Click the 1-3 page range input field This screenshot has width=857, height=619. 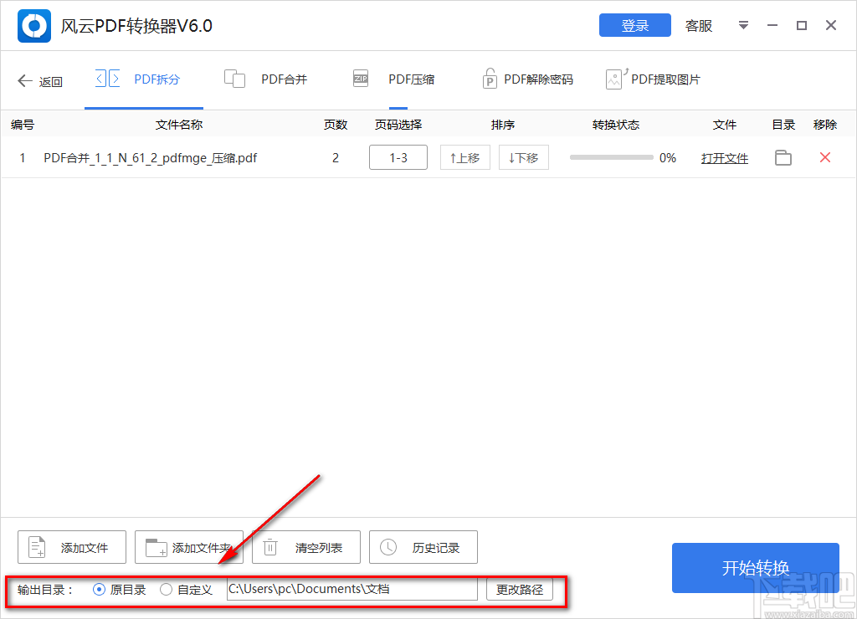(x=398, y=157)
